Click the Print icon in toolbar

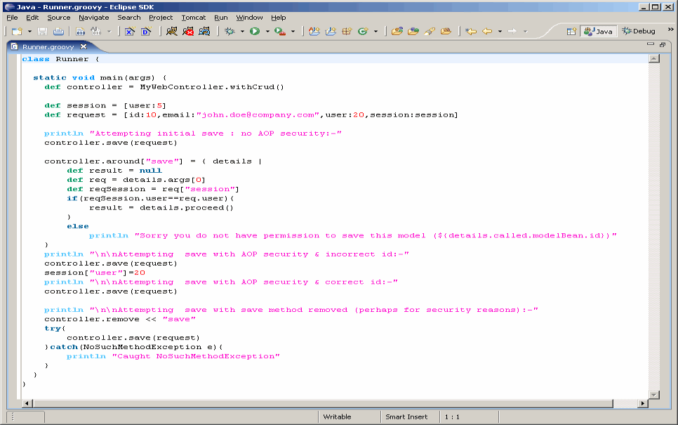point(58,32)
